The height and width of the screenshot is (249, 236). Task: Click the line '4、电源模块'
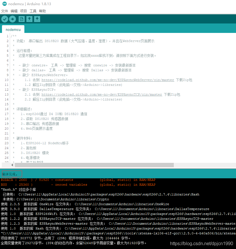[x=30, y=158]
